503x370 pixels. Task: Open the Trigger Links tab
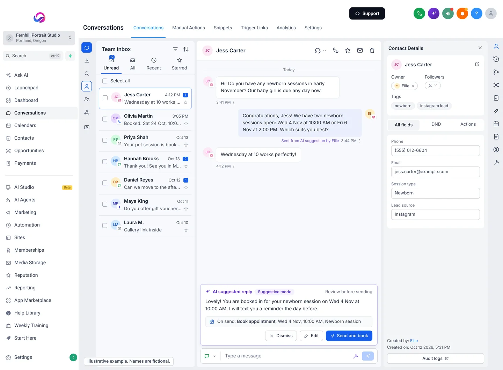pos(254,28)
